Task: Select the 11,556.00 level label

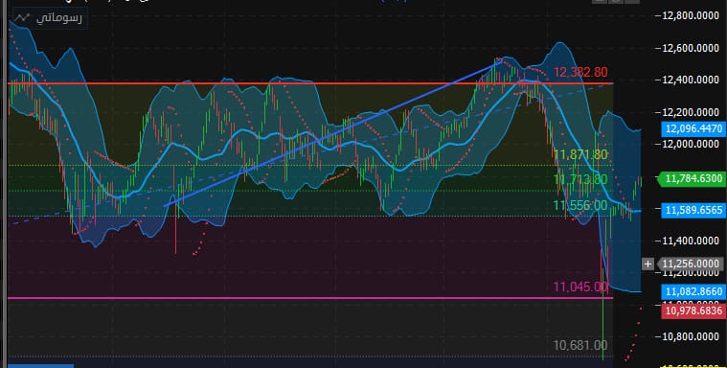Action: click(580, 205)
